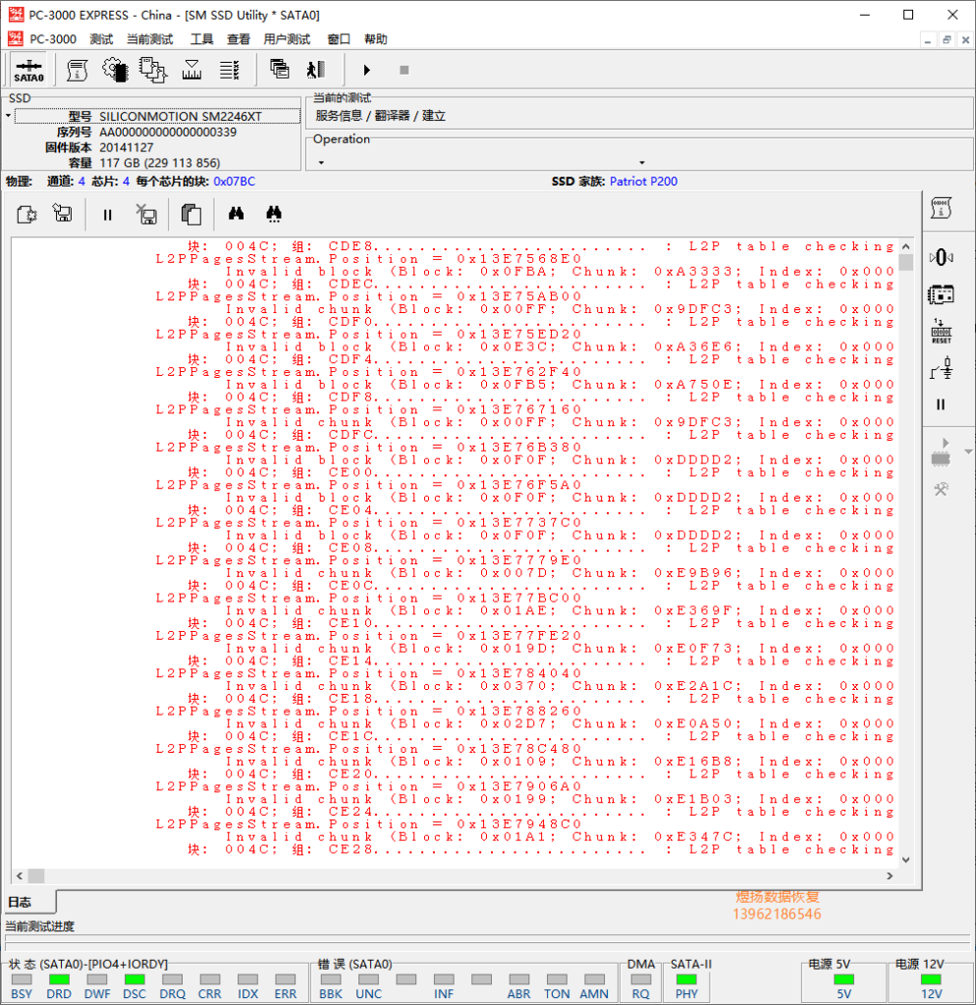Image resolution: width=976 pixels, height=1005 pixels.
Task: Expand dropdown arrow beside sidebar chip icon
Action: [968, 451]
